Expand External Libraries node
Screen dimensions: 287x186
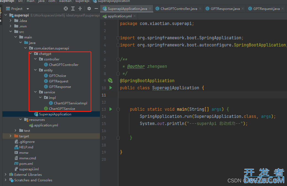[x=6, y=174]
